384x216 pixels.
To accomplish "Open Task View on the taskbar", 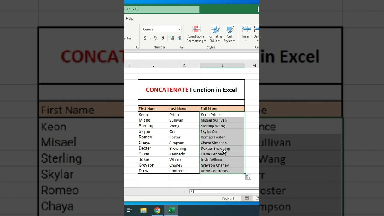I will [129, 210].
